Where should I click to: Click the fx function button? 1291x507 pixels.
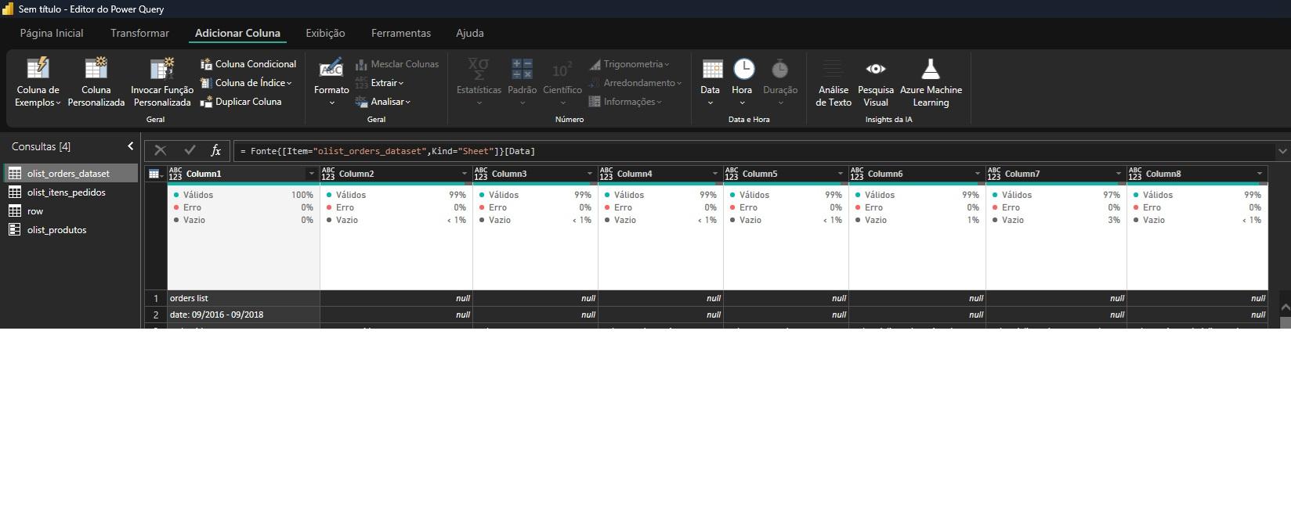[x=216, y=150]
